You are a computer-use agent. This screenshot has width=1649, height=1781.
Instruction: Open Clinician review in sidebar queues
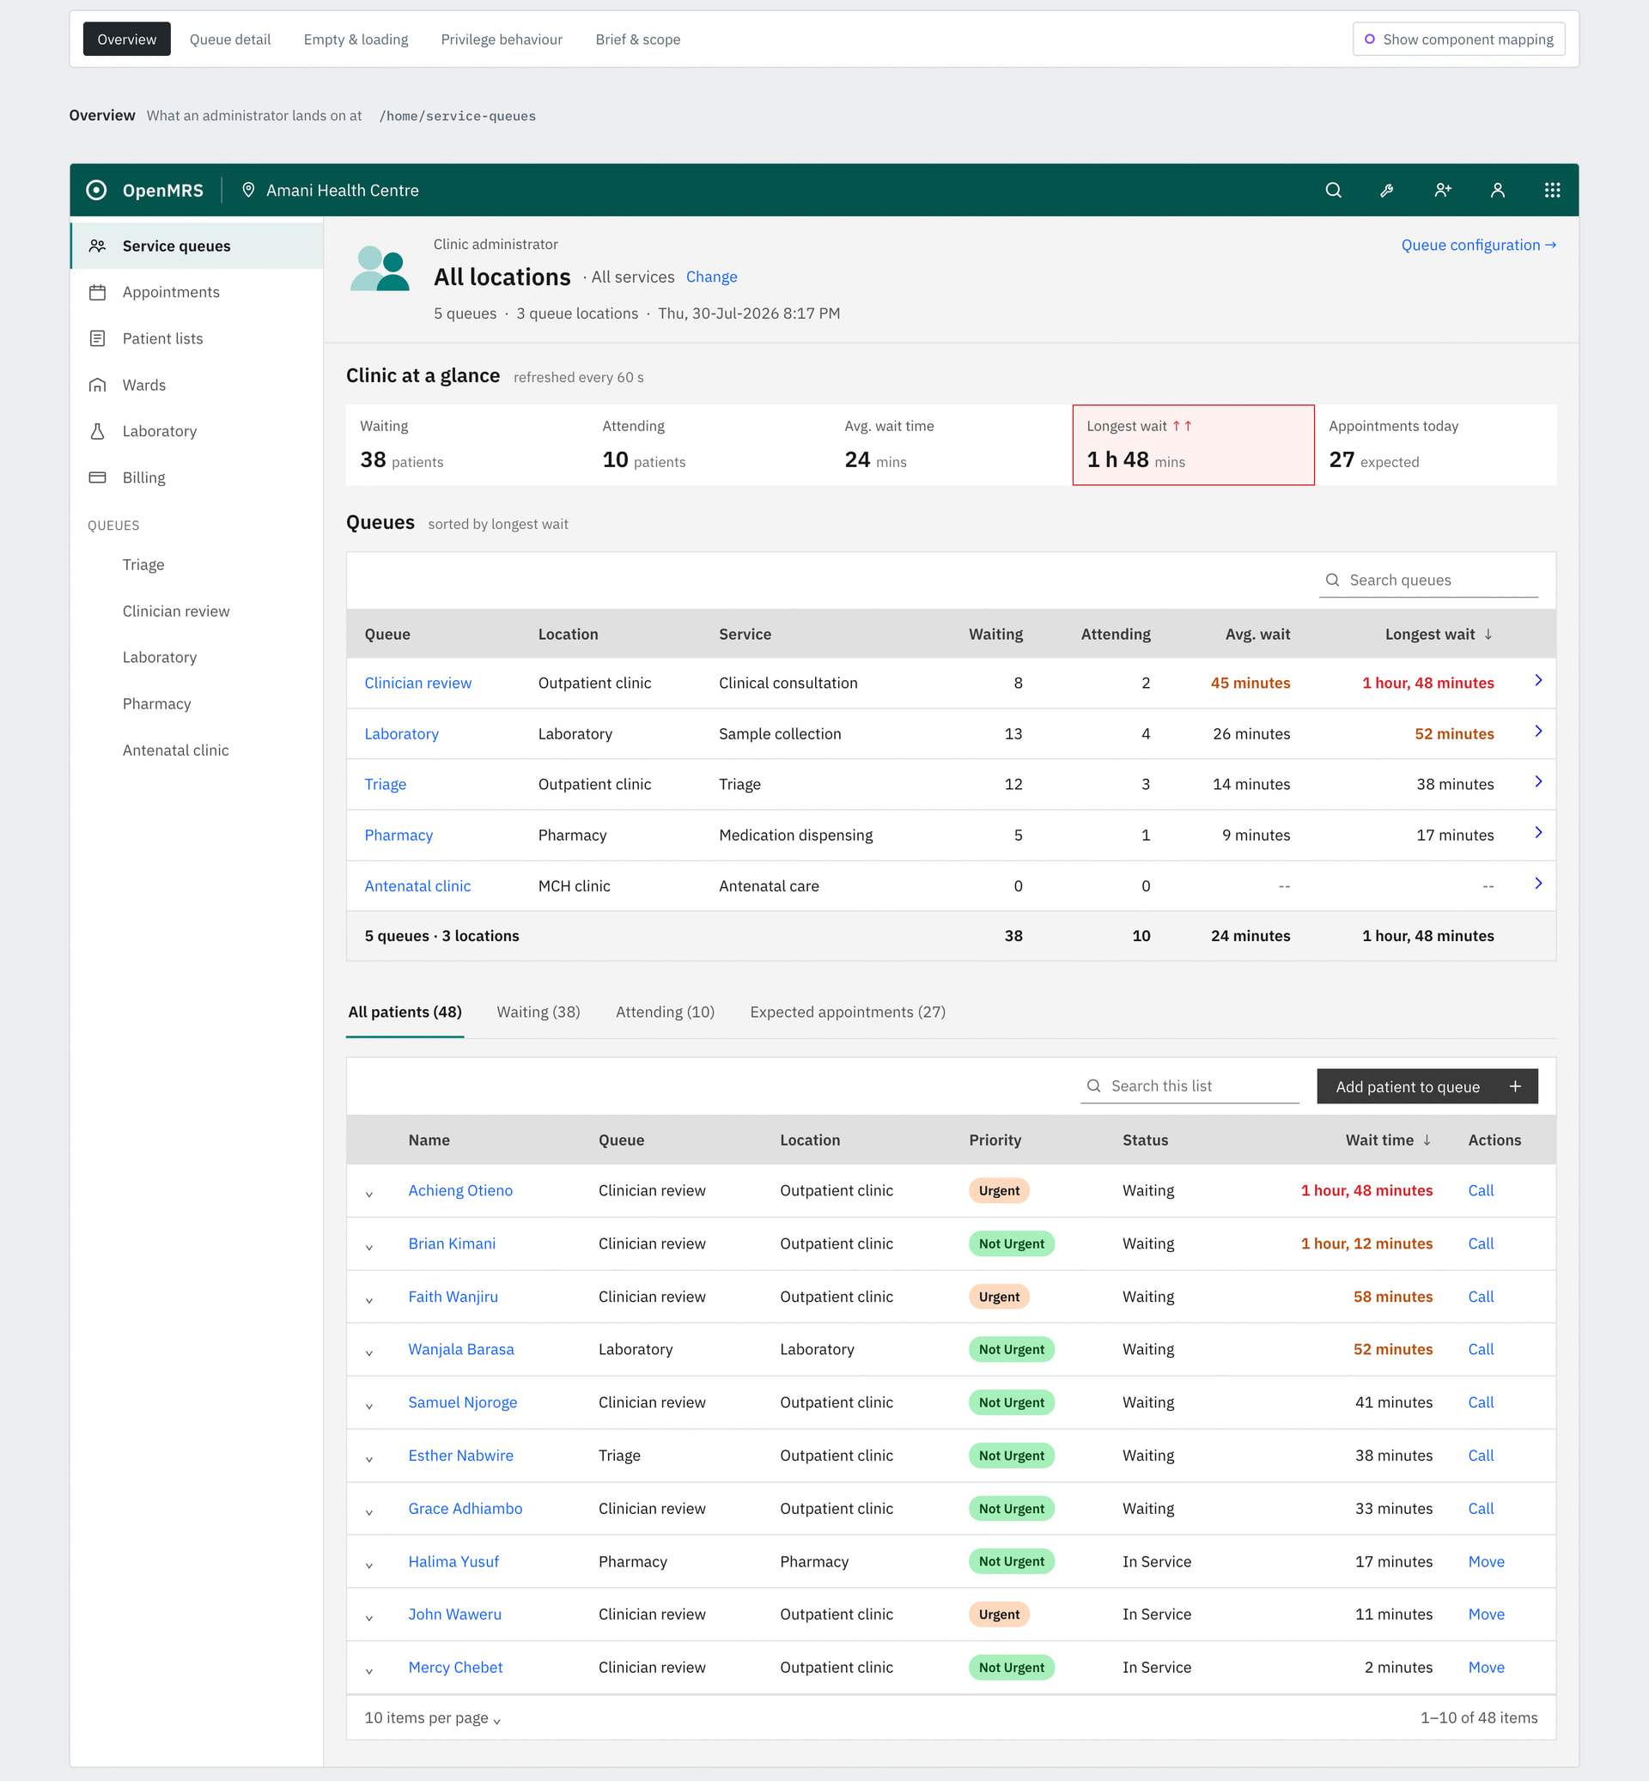pos(176,611)
